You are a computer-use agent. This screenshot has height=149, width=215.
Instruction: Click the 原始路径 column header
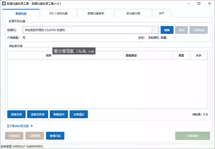[131, 55]
